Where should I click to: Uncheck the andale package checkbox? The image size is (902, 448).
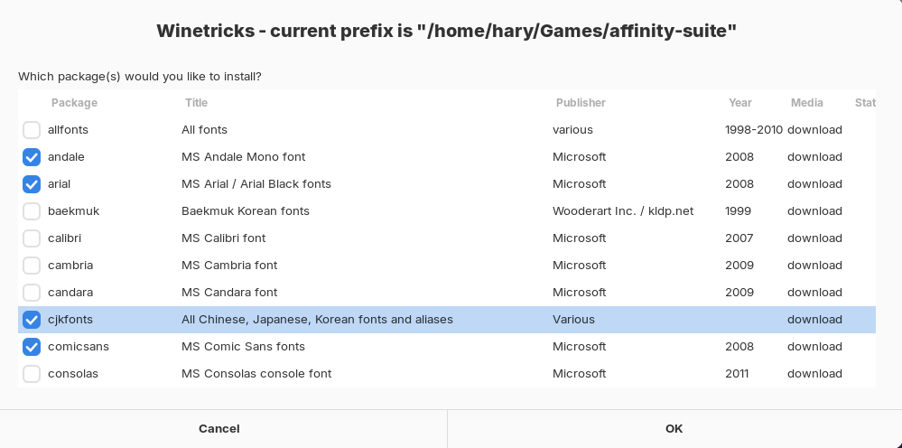[x=32, y=157]
